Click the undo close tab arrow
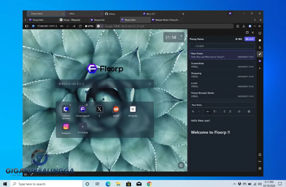The width and height of the screenshot is (286, 187). [62, 26]
